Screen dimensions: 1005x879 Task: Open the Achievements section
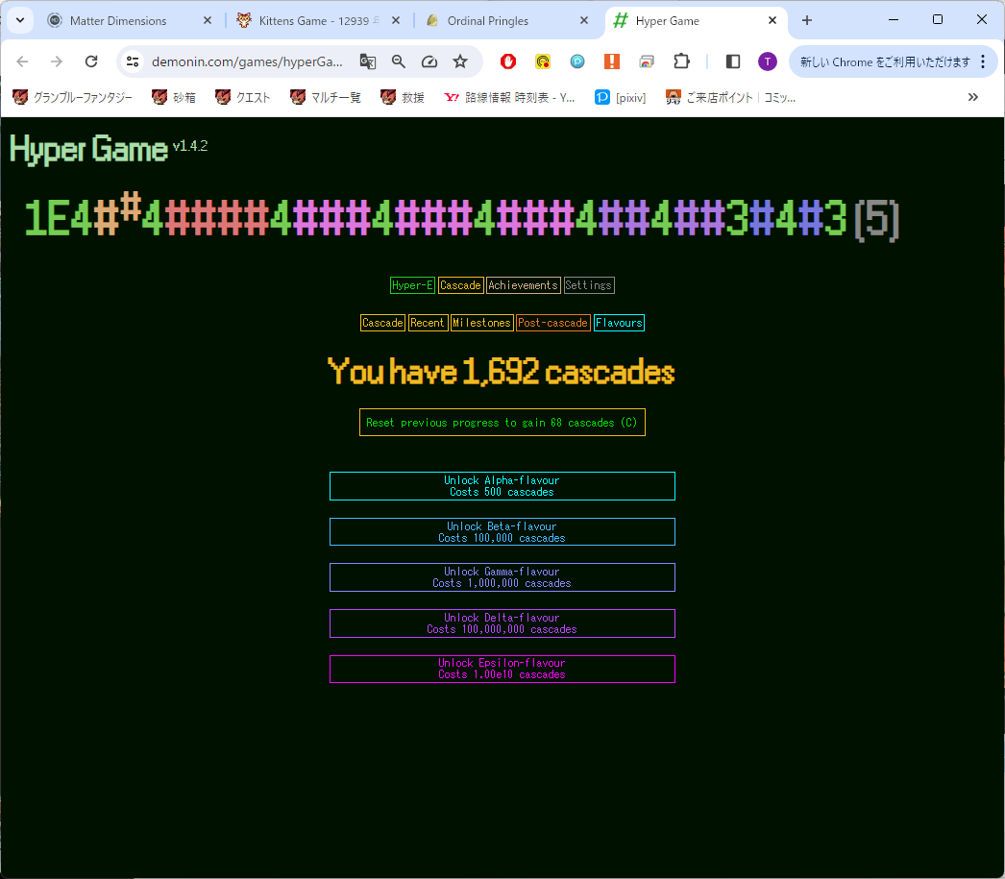(523, 285)
